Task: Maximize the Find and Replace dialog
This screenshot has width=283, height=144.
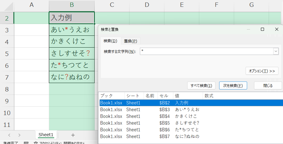Action: pyautogui.click(x=262, y=29)
